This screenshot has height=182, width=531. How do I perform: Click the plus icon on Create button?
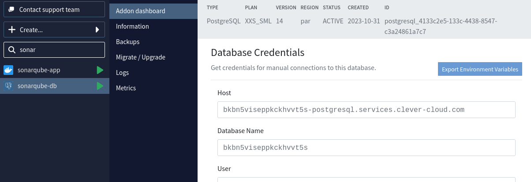[12, 30]
